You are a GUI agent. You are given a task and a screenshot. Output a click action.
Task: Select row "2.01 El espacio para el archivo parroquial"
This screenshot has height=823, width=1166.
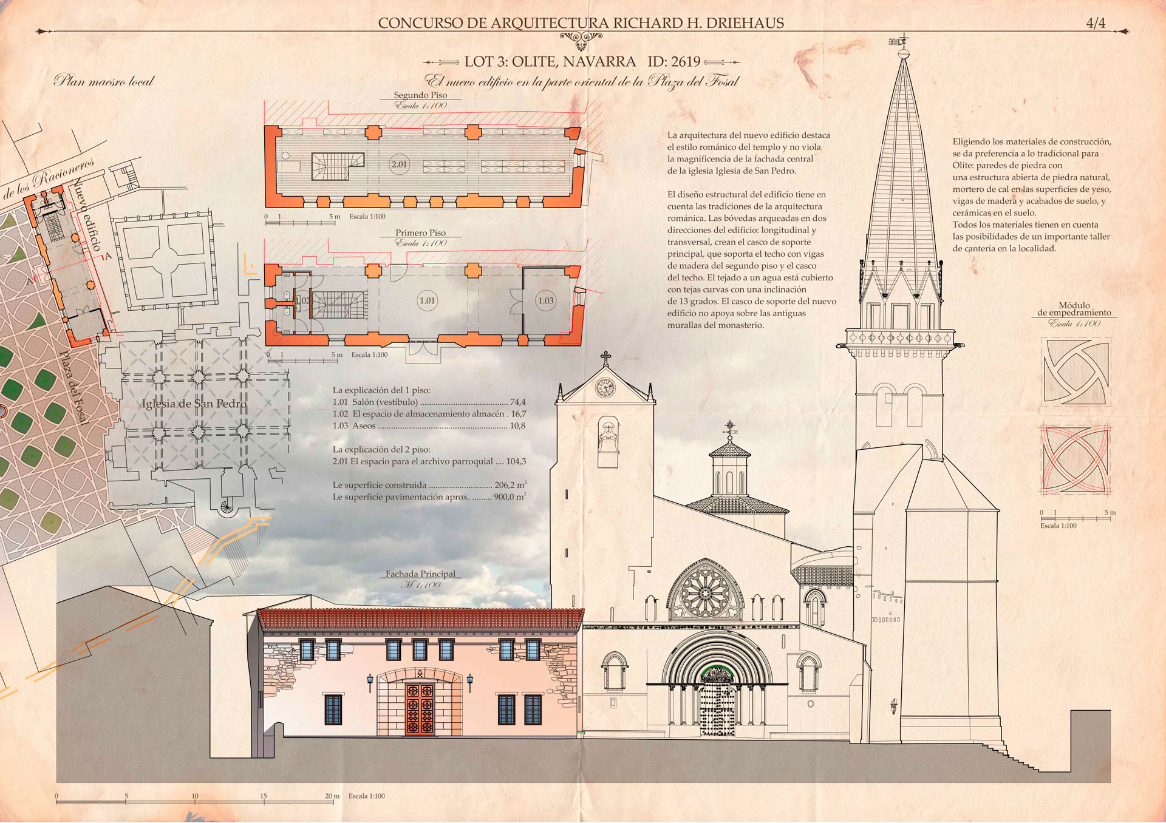point(429,461)
